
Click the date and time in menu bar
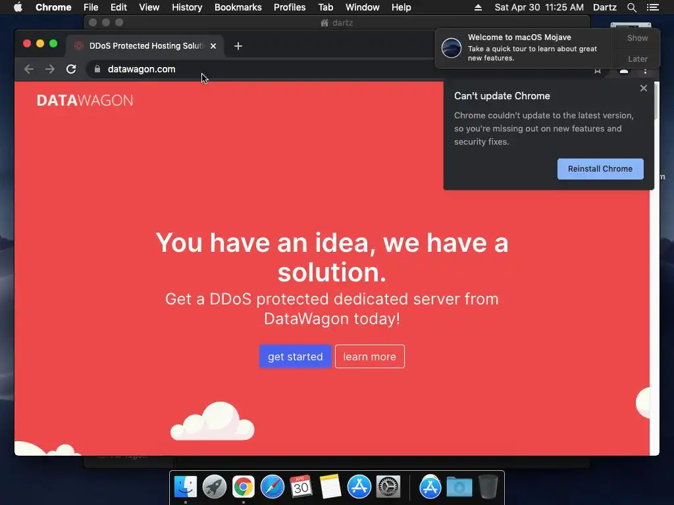tap(539, 7)
